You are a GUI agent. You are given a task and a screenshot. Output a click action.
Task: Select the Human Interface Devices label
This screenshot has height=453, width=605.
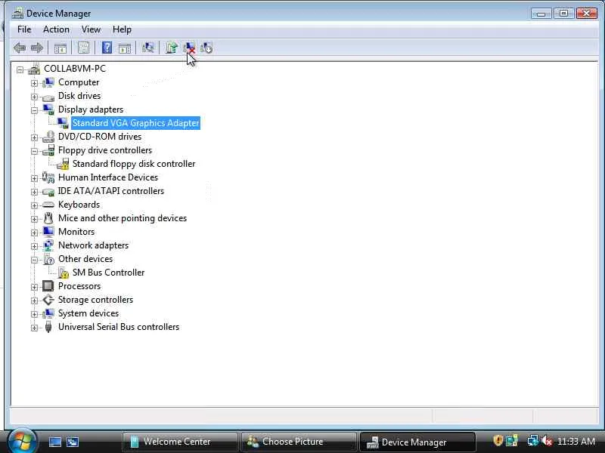(108, 177)
